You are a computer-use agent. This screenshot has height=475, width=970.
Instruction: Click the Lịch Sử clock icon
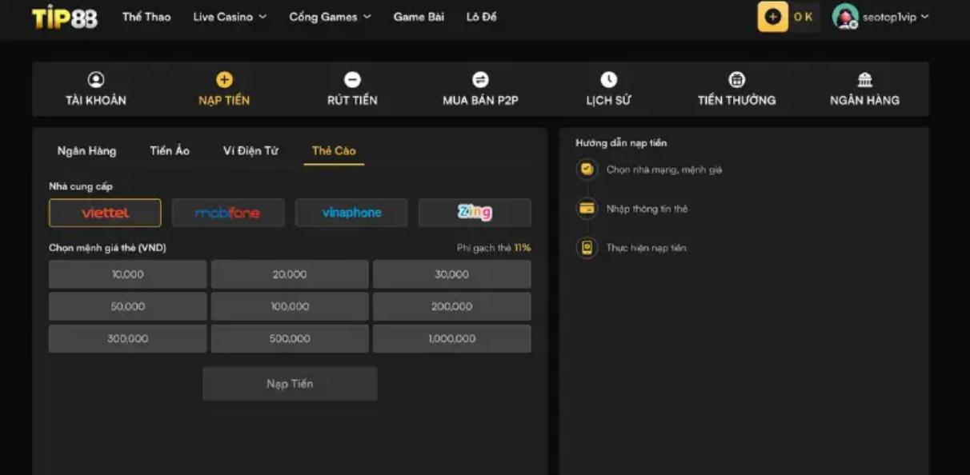click(x=609, y=79)
